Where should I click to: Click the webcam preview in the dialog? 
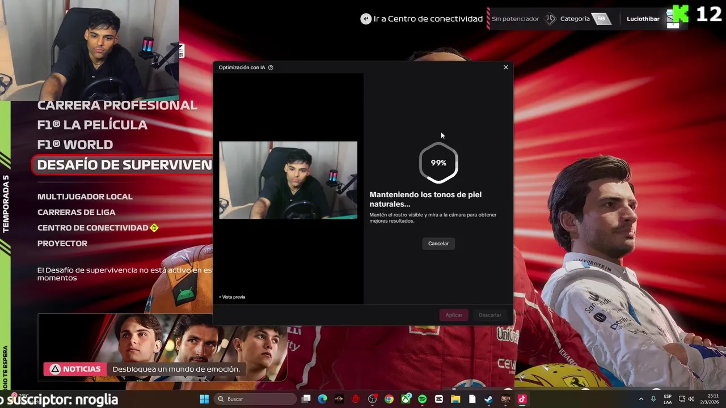[288, 180]
